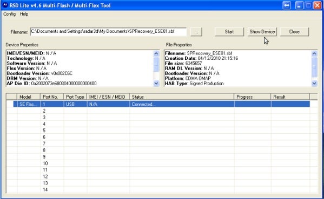The height and width of the screenshot is (199, 324).
Task: Click the Port Type column header
Action: click(75, 97)
